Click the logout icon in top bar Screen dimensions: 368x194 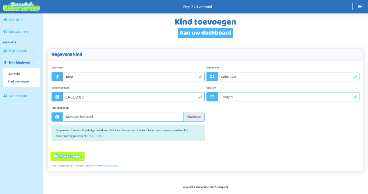tap(360, 7)
